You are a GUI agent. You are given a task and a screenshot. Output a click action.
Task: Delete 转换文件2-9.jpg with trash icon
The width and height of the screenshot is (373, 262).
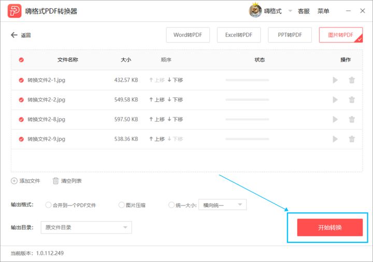click(x=352, y=139)
